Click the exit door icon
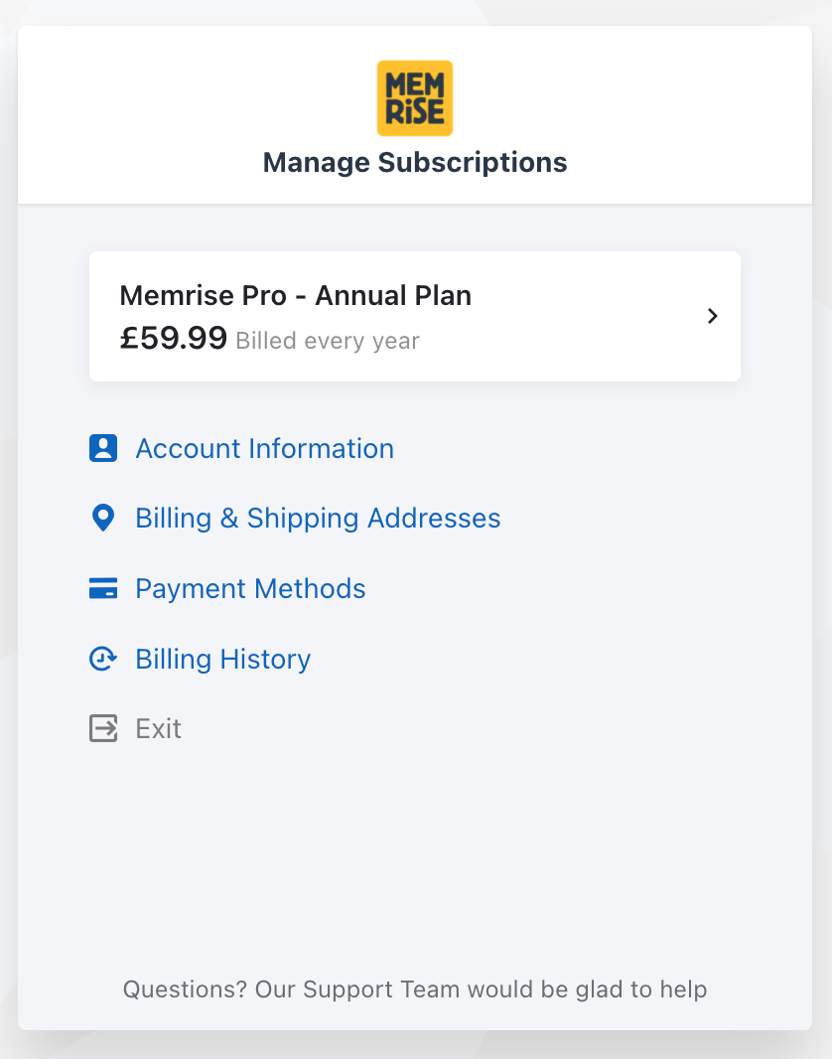The width and height of the screenshot is (832, 1059). click(x=103, y=729)
